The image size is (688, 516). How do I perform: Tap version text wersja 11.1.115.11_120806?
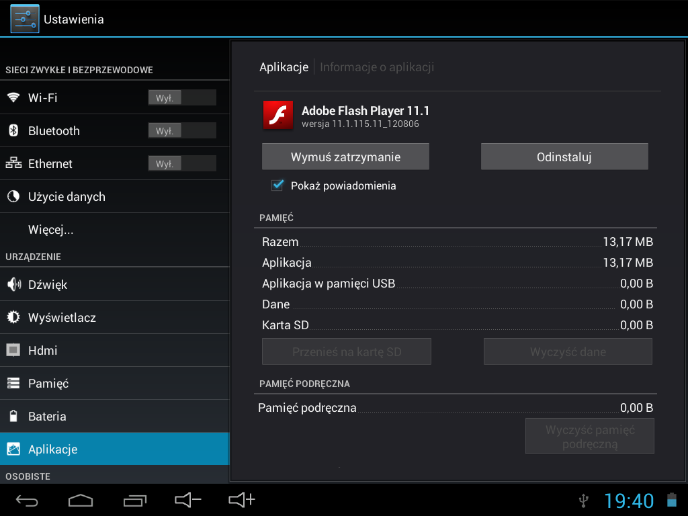pyautogui.click(x=360, y=124)
